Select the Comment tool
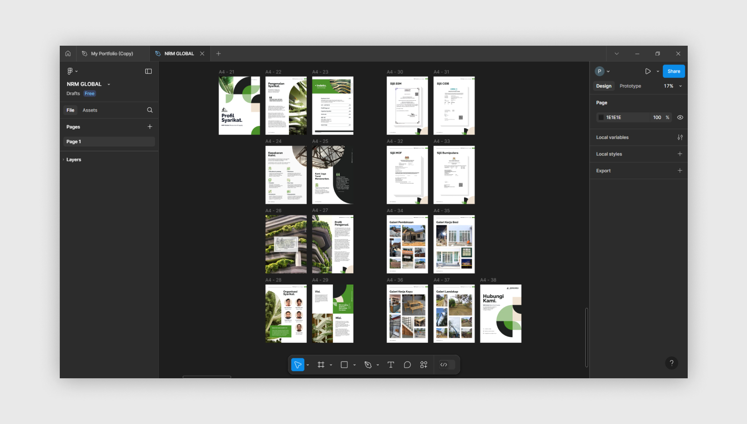Screen dimensions: 747x424 [407, 365]
